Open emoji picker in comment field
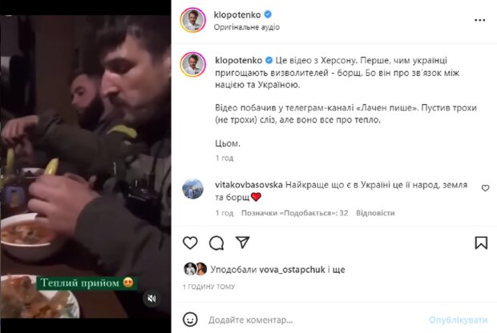This screenshot has width=497, height=333. pyautogui.click(x=190, y=319)
